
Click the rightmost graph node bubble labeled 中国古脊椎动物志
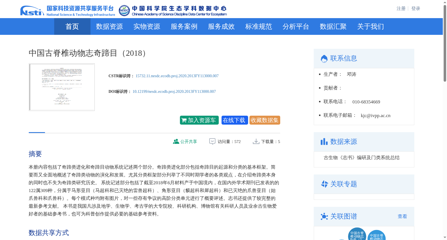tap(377, 235)
